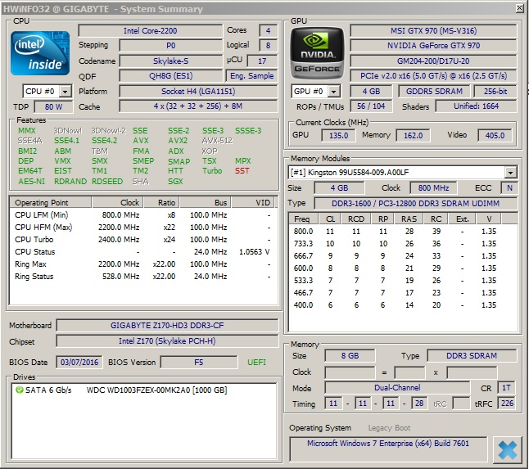The width and height of the screenshot is (529, 469).
Task: Open the CPU #0 selector dropdown
Action: click(x=66, y=92)
